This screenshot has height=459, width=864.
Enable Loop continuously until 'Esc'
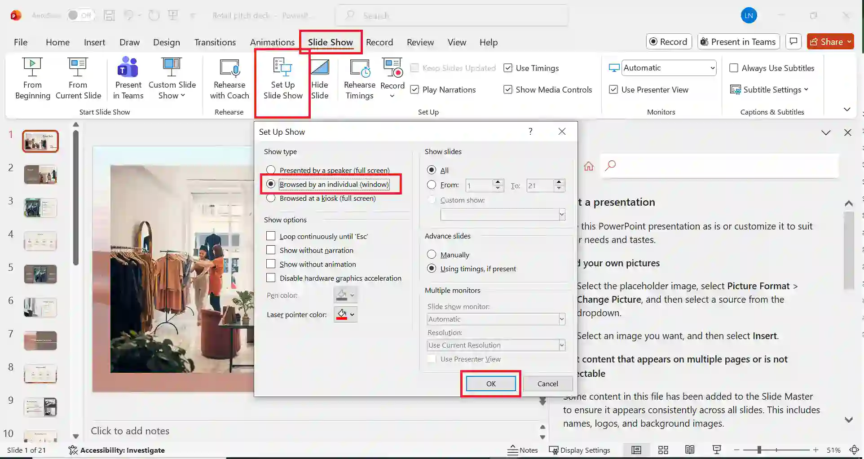[x=271, y=236]
